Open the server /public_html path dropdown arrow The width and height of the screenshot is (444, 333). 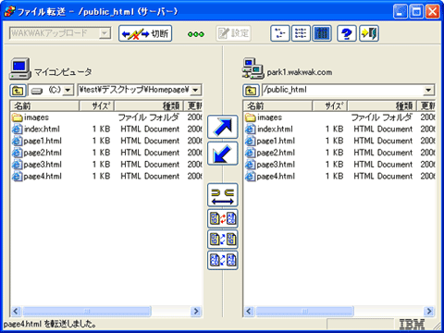[x=428, y=90]
